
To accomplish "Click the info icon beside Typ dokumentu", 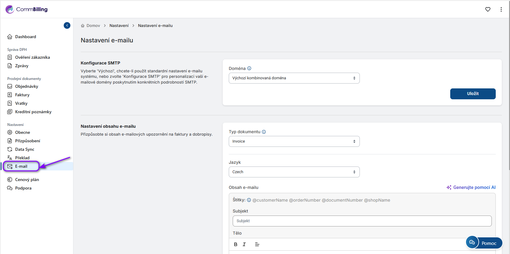I will pos(264,132).
